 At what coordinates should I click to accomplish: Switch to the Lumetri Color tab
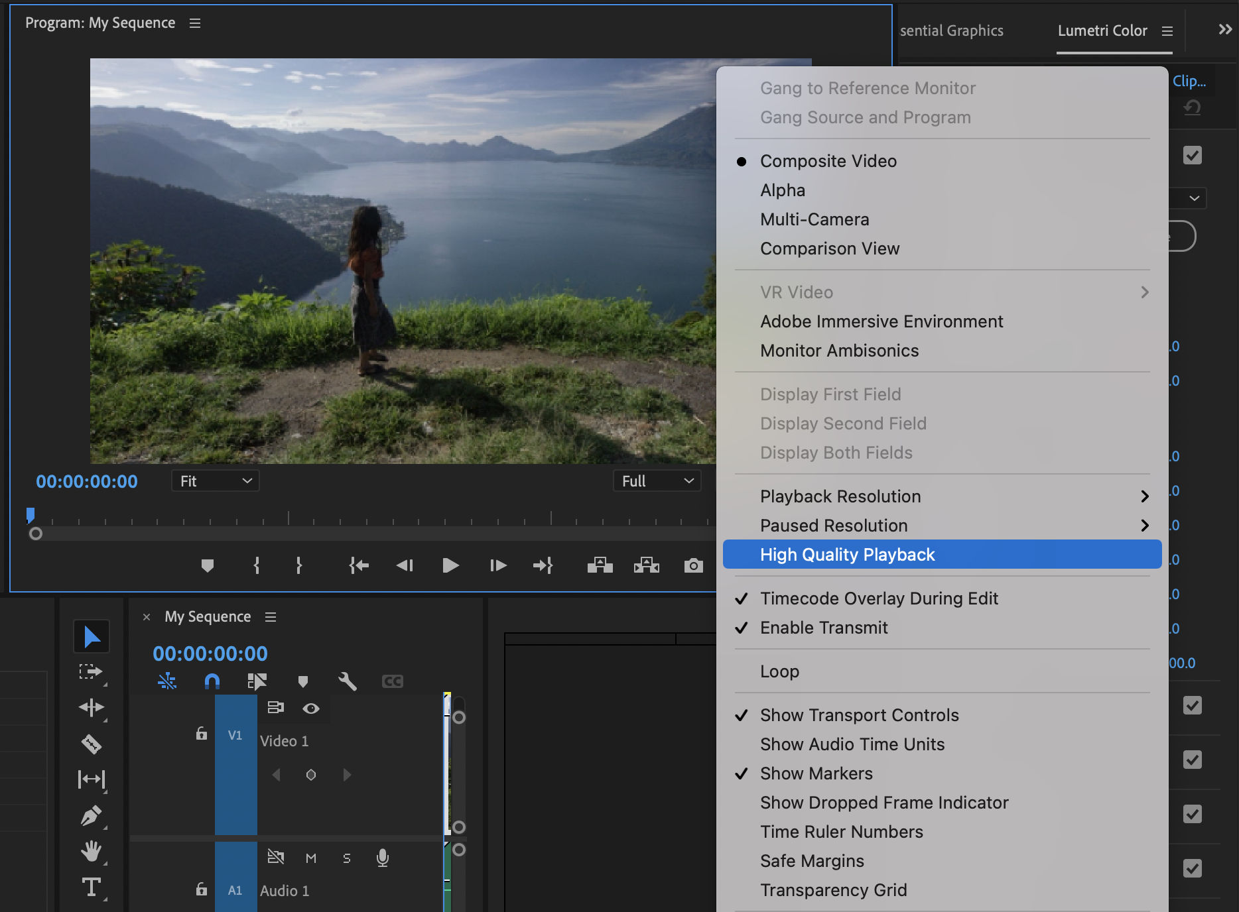point(1102,30)
